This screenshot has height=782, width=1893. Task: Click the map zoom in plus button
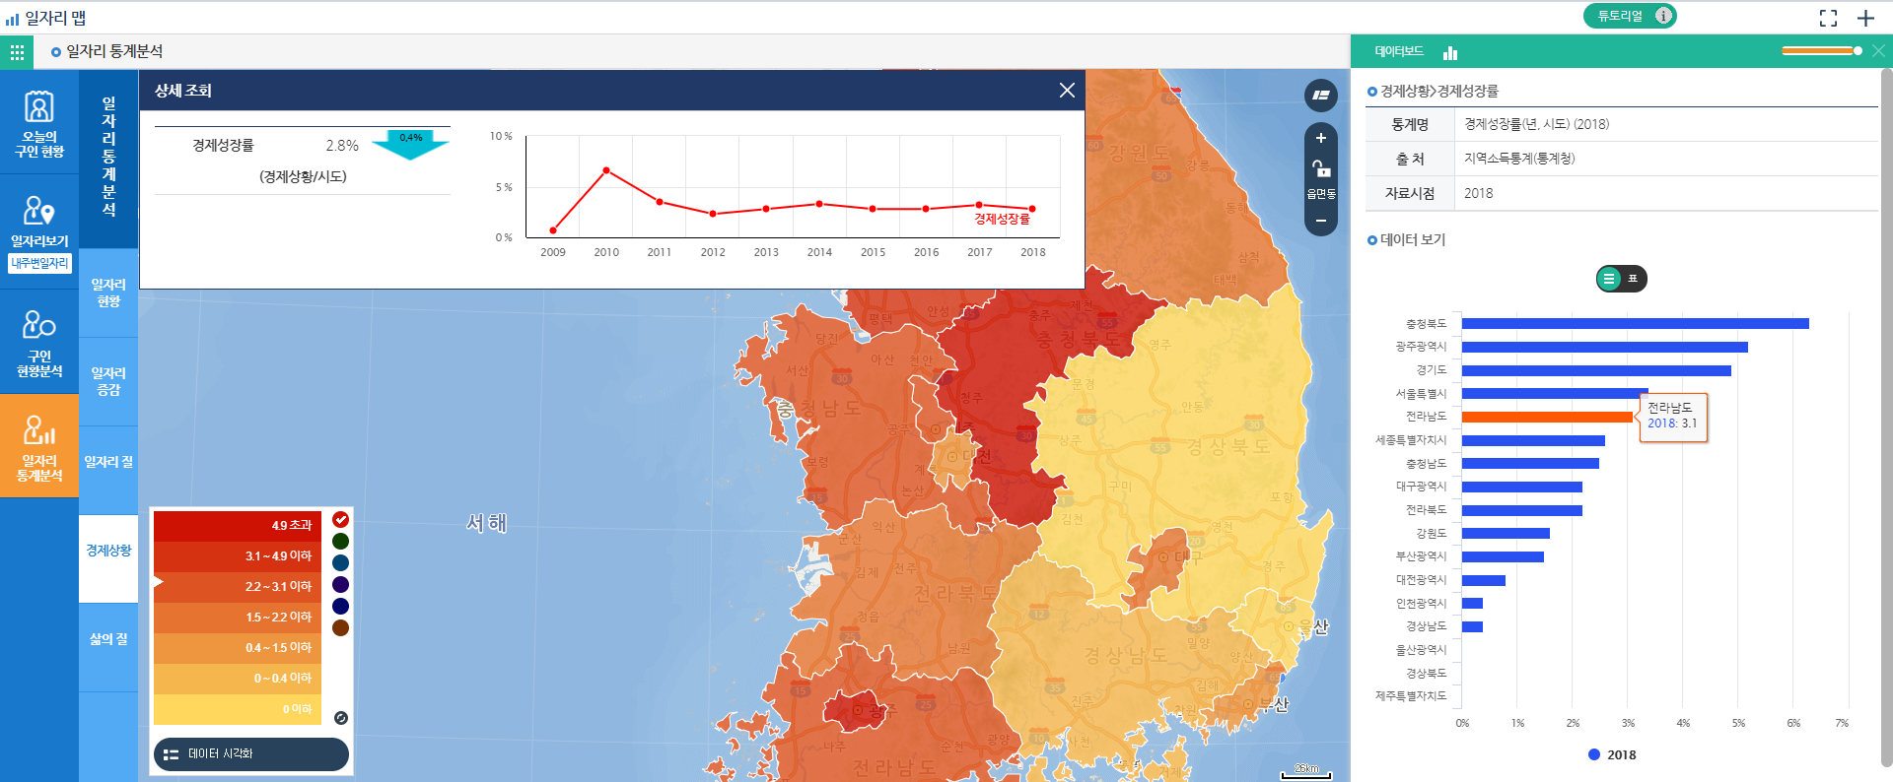1320,138
